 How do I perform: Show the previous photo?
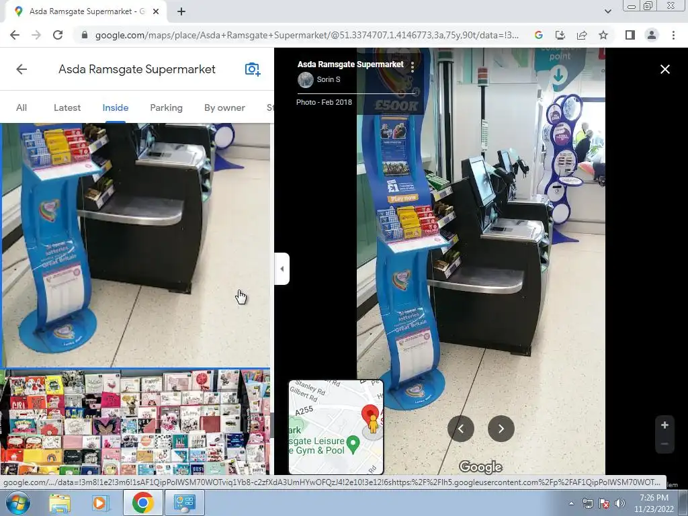point(461,429)
